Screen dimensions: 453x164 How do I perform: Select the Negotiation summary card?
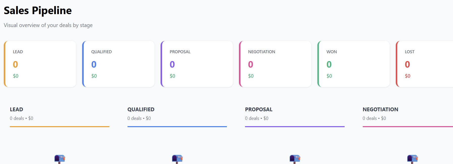[x=276, y=64]
